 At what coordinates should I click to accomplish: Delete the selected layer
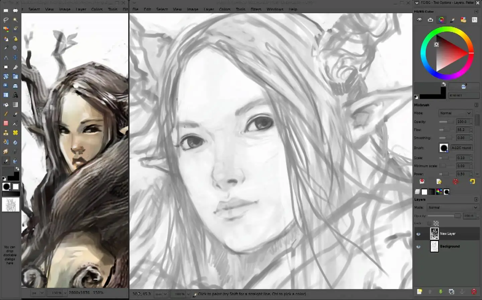point(474,292)
